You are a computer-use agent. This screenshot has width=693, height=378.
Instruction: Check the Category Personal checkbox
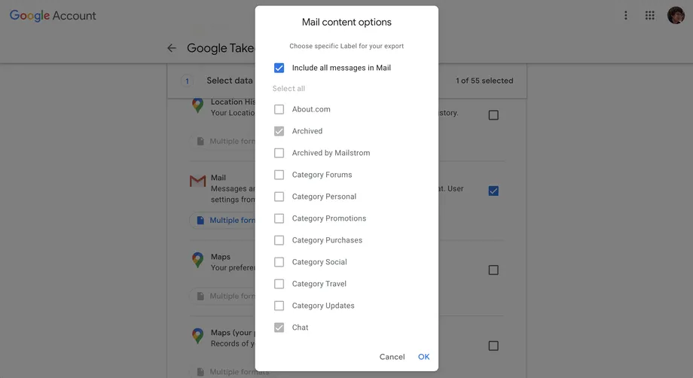click(x=279, y=197)
